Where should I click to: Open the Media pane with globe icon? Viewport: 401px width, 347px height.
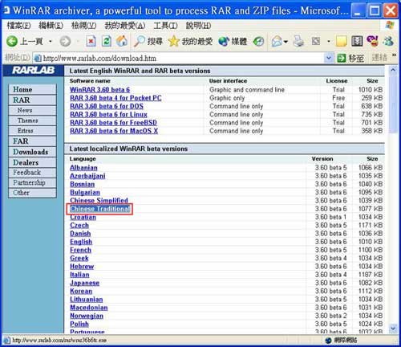click(224, 42)
